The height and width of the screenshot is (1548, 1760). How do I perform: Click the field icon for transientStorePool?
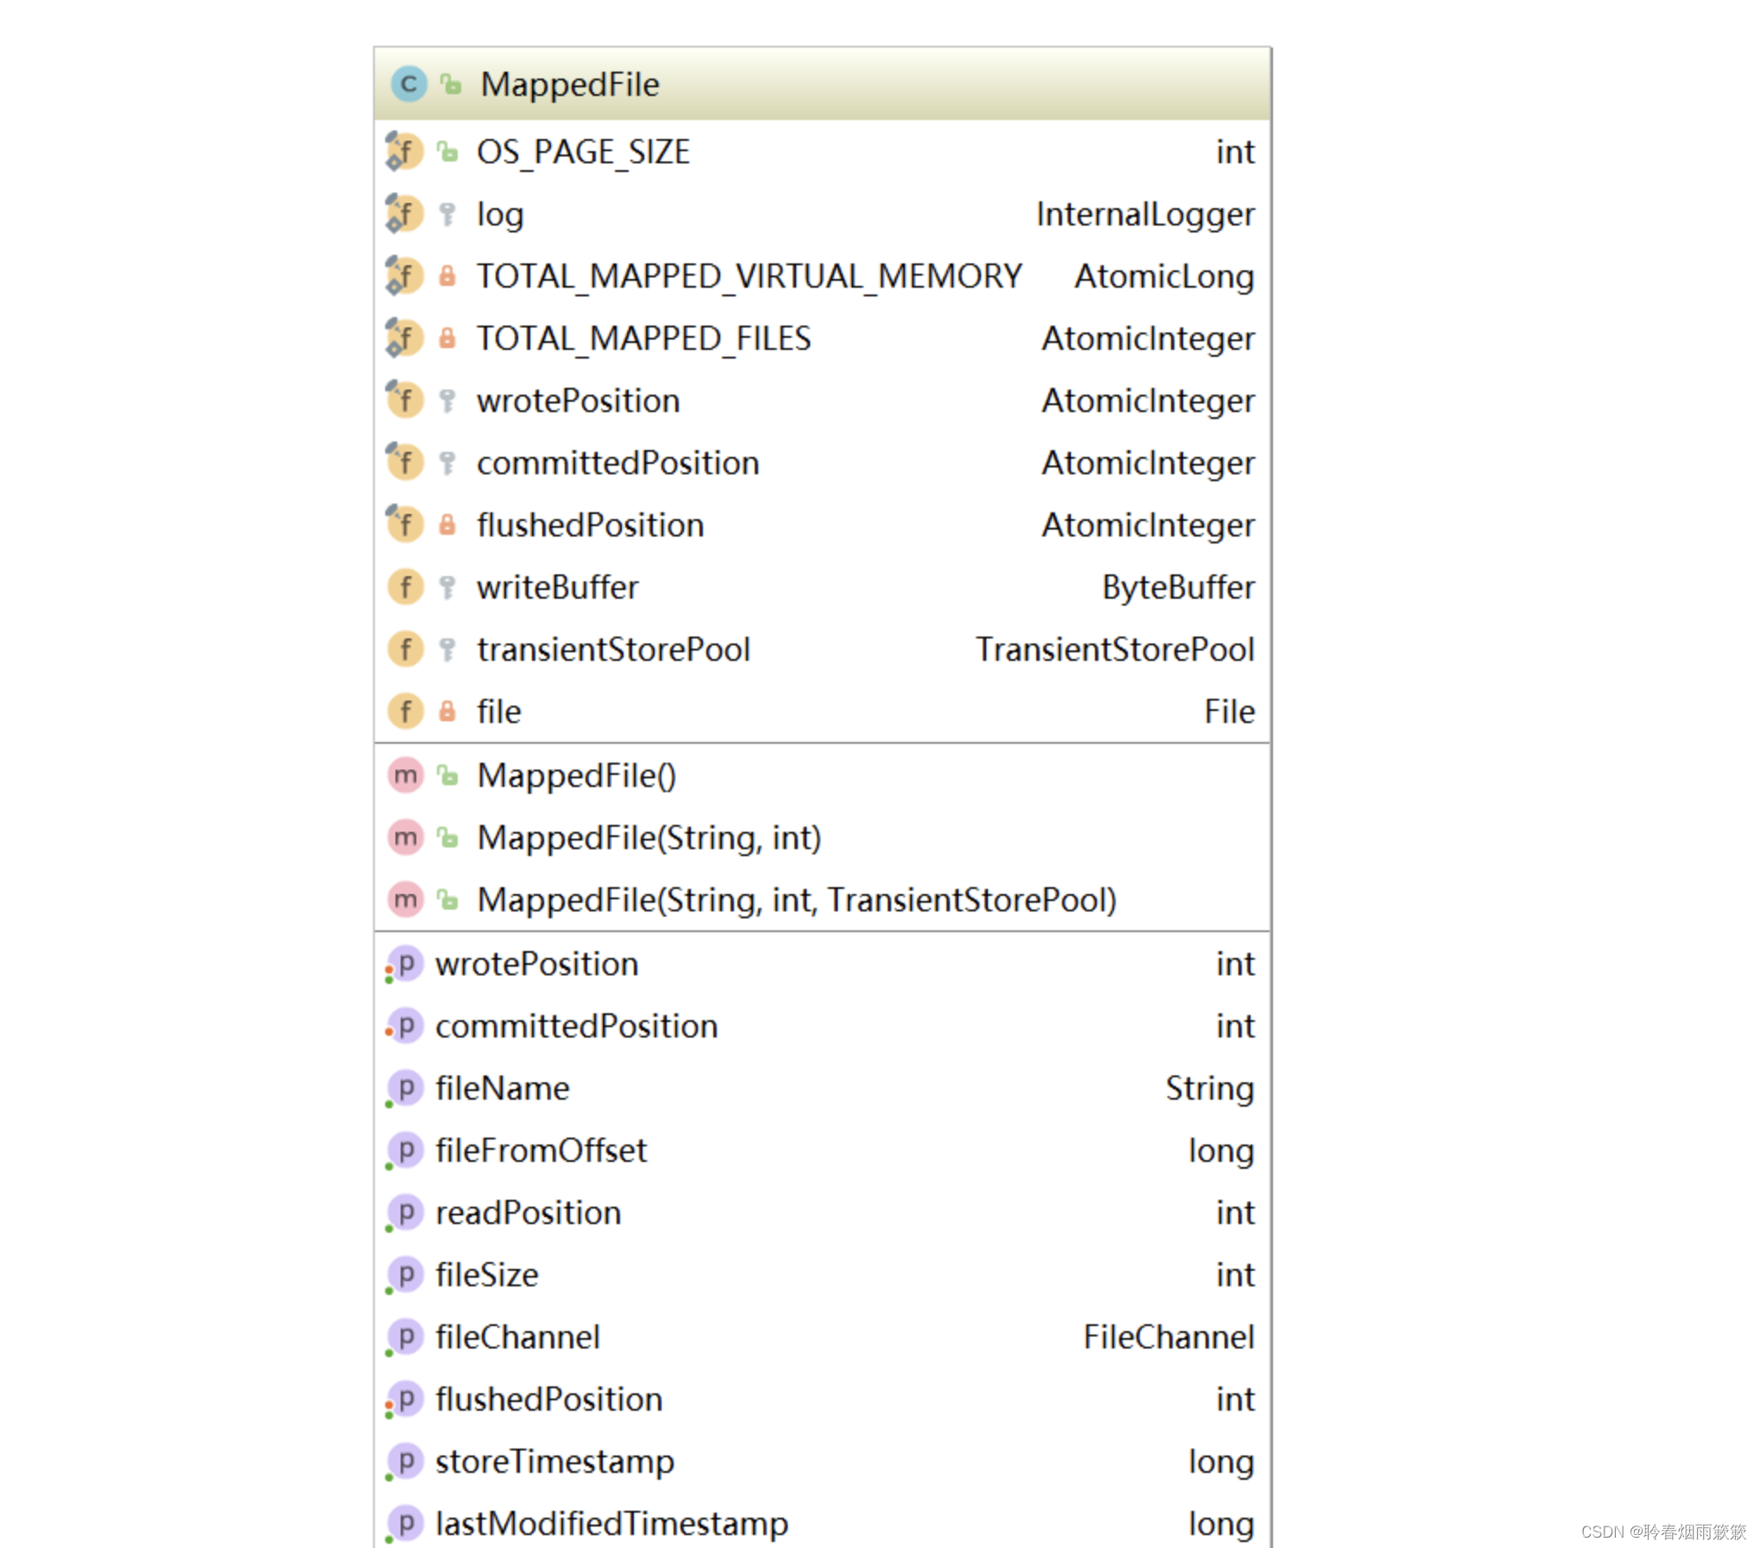(406, 650)
